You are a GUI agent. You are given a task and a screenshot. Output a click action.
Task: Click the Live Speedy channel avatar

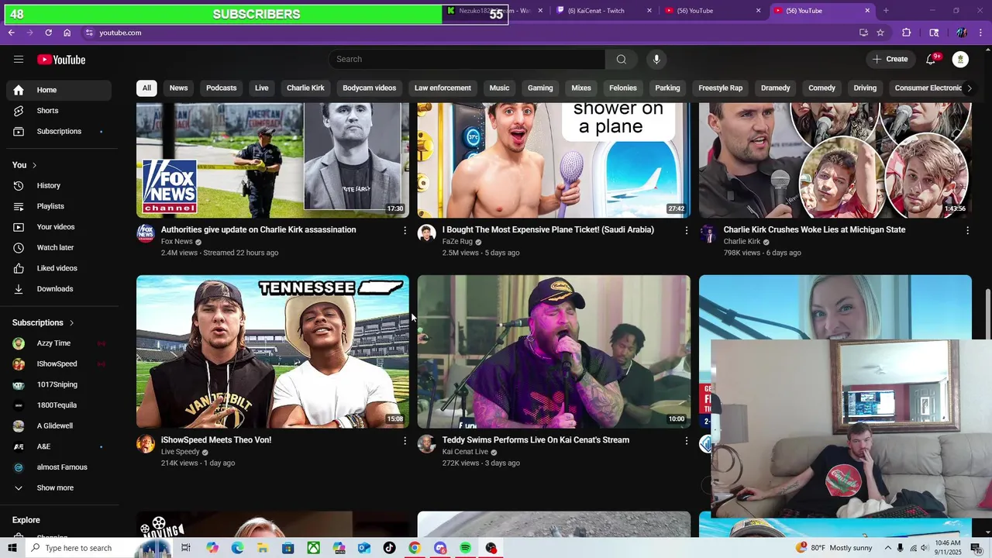pyautogui.click(x=146, y=443)
